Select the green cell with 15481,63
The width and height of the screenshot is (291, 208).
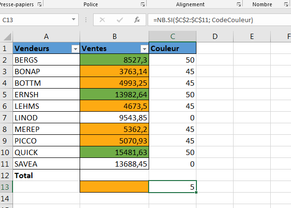(114, 152)
